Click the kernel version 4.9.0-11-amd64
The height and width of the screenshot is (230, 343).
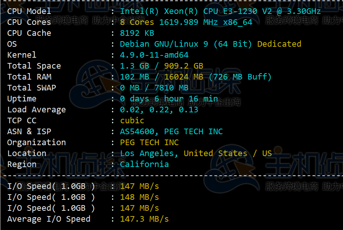(x=154, y=55)
